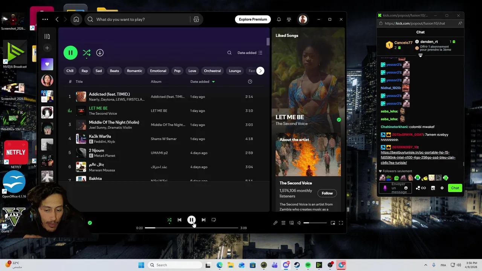Open album link UMAMI p2

159,153
